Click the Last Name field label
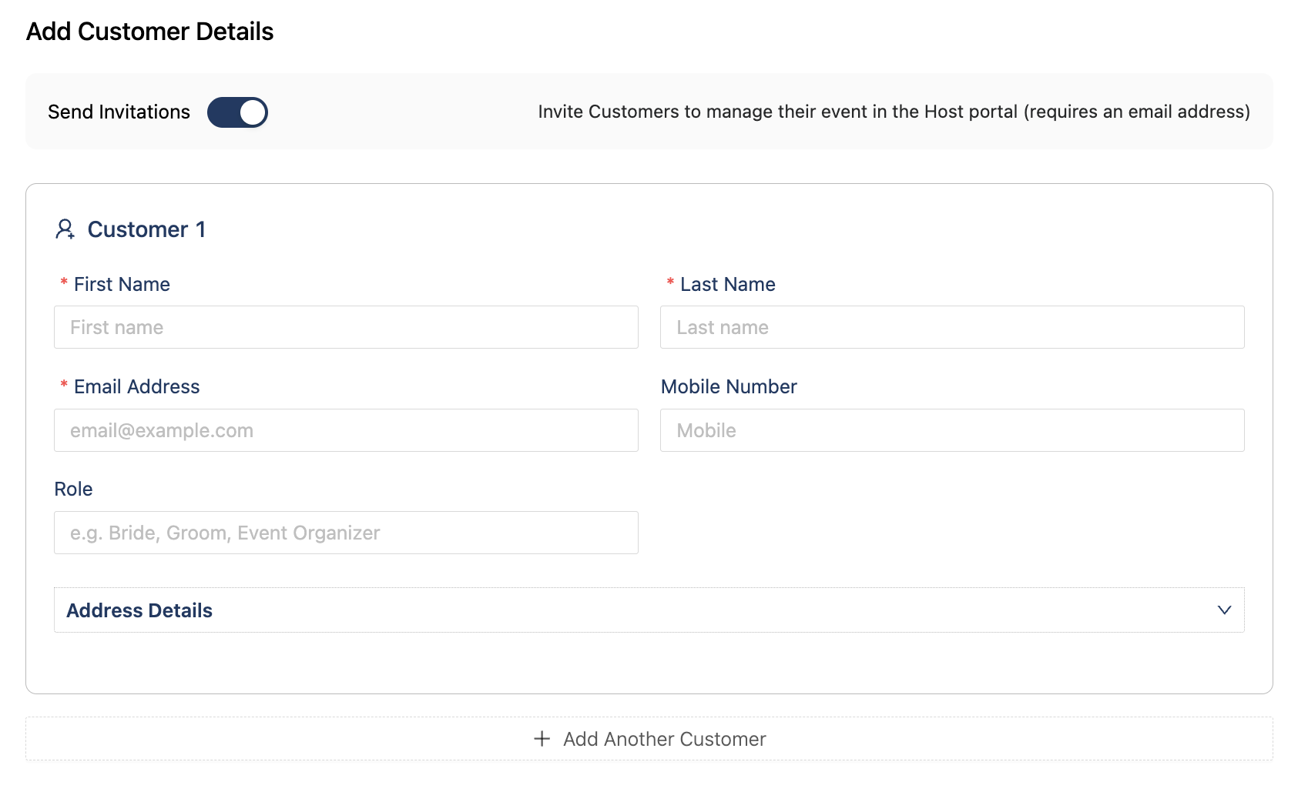This screenshot has height=802, width=1308. tap(727, 284)
